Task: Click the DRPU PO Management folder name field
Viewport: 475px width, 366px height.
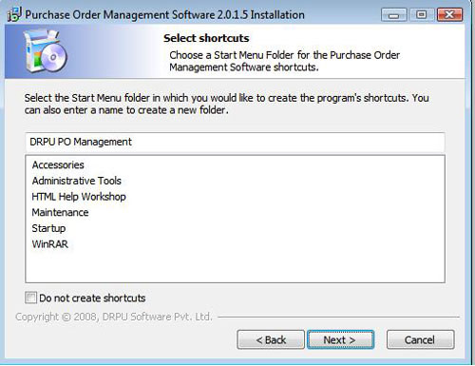Action: pyautogui.click(x=235, y=142)
